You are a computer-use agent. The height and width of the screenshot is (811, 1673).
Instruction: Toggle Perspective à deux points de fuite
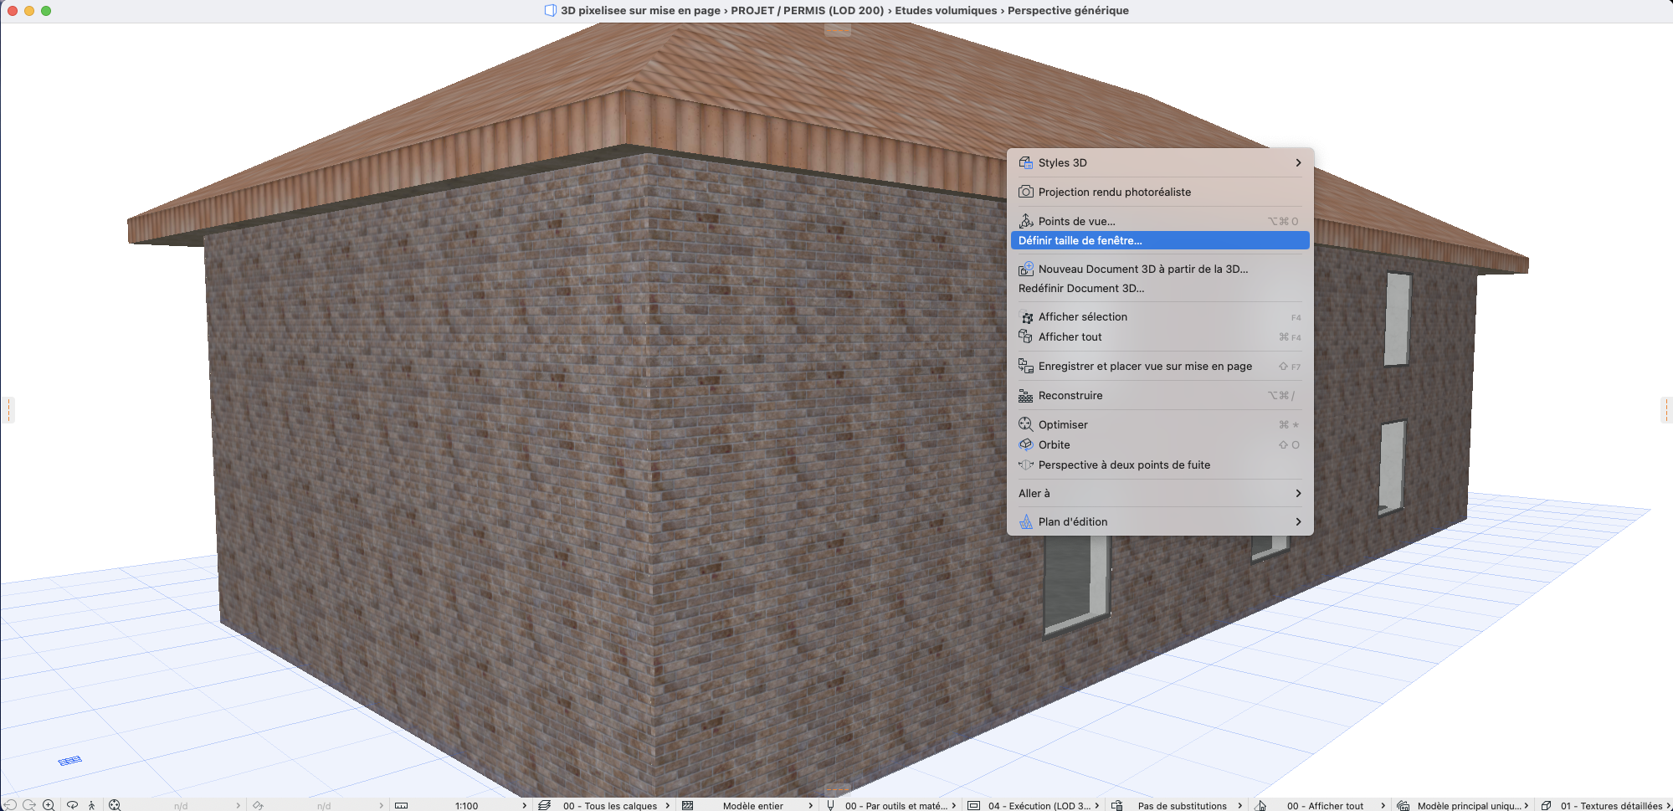pyautogui.click(x=1160, y=465)
